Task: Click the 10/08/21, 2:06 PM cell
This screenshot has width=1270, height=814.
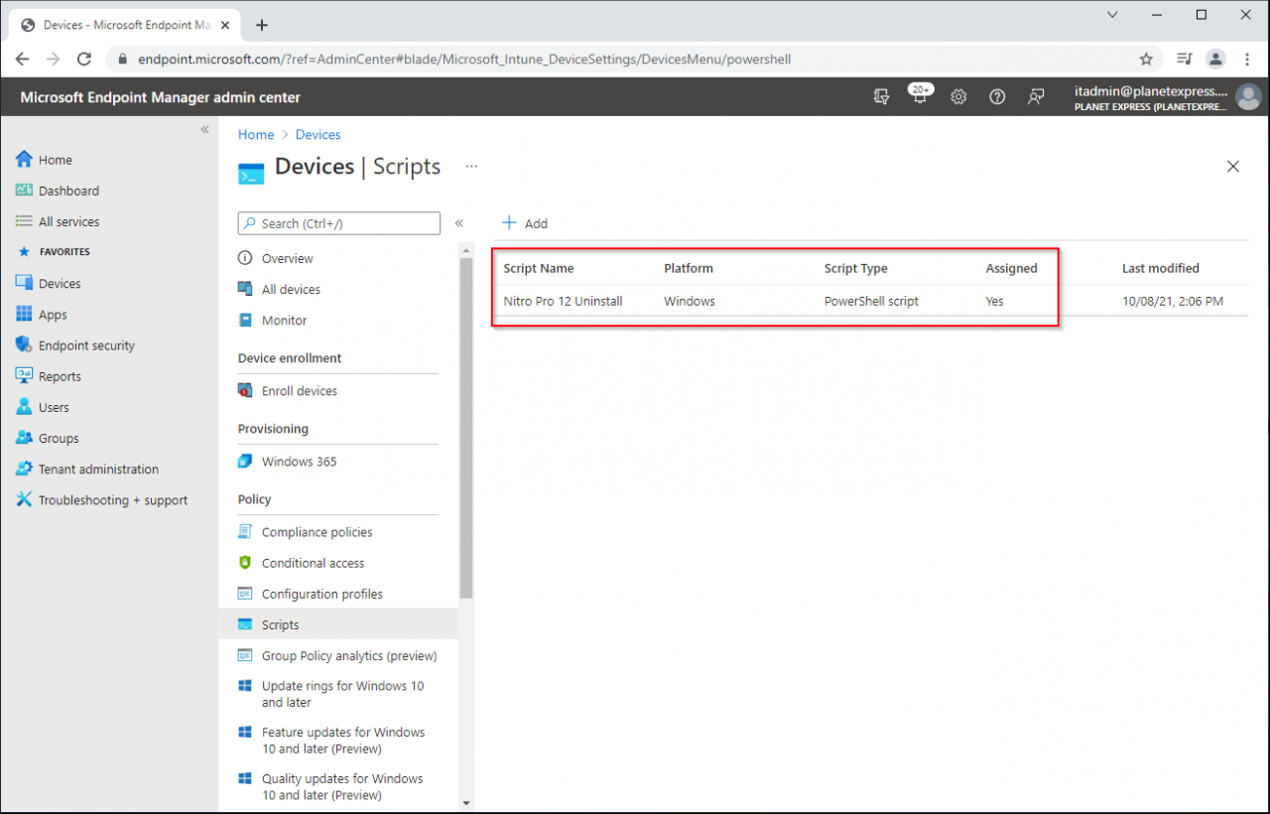Action: tap(1173, 301)
